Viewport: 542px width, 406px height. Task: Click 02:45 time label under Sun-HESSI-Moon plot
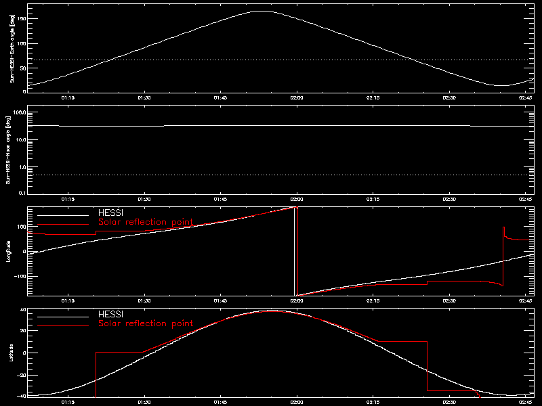526,200
